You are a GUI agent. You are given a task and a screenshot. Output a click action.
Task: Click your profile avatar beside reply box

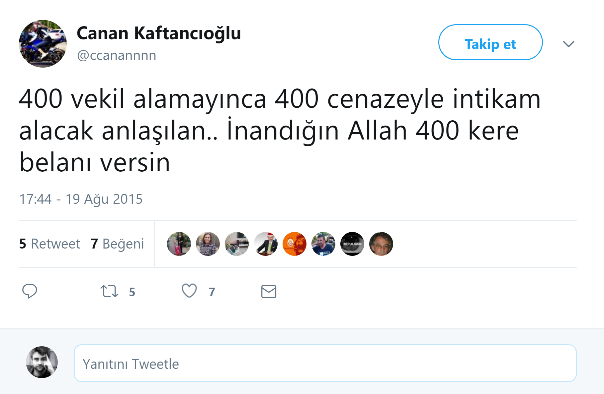point(42,362)
